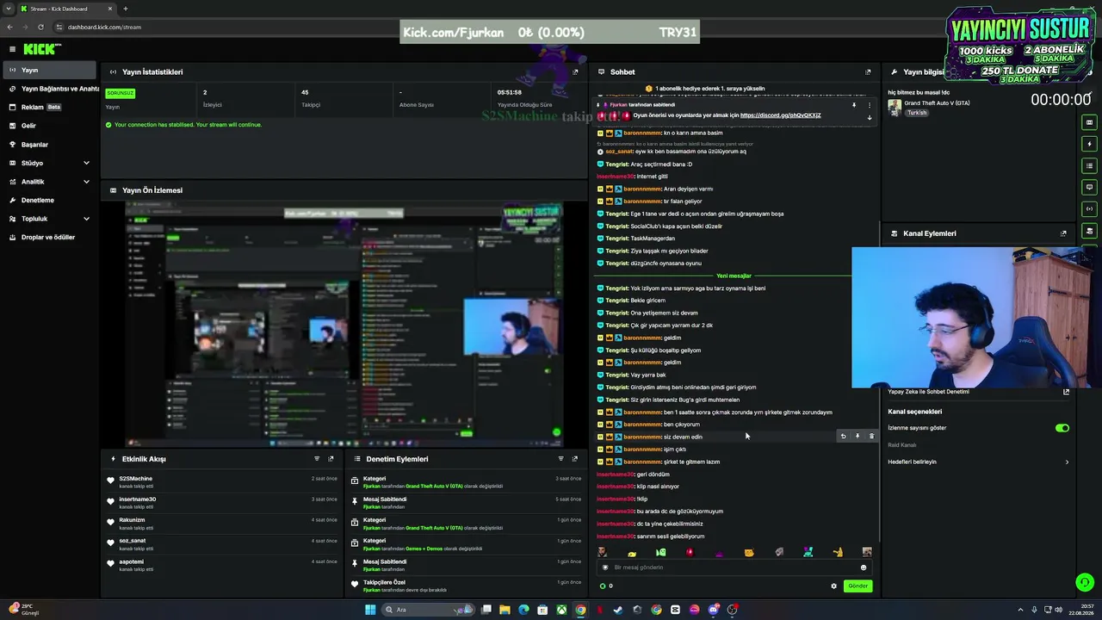Viewport: 1102px width, 620px height.
Task: Click Yeni mesajlar divider label
Action: coord(734,276)
